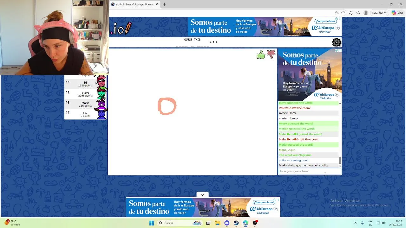
Task: Open File Explorer from the taskbar
Action: tap(217, 223)
